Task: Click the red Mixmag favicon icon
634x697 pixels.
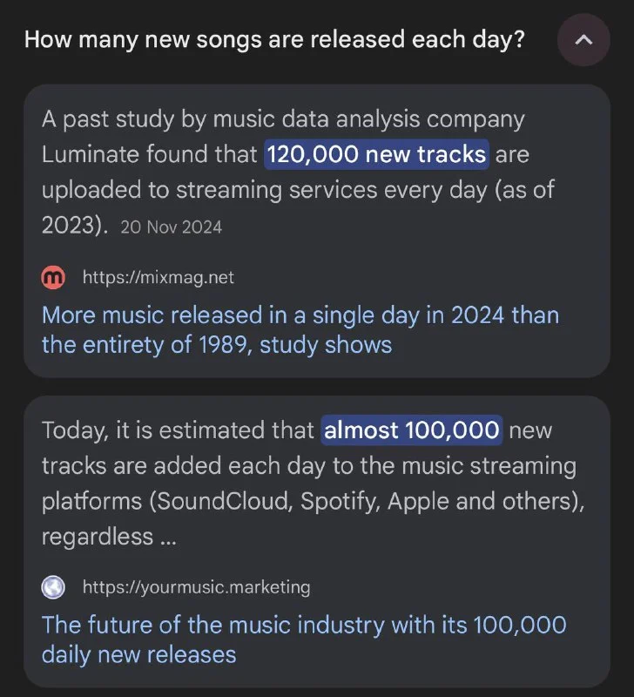Action: (53, 277)
